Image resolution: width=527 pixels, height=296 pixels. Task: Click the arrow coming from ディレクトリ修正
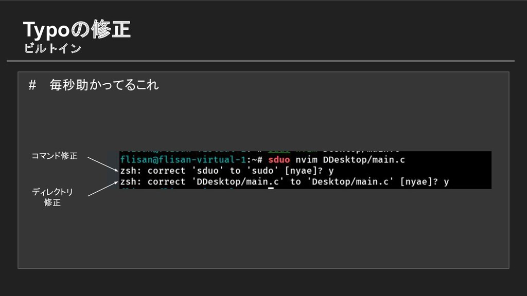tap(102, 188)
